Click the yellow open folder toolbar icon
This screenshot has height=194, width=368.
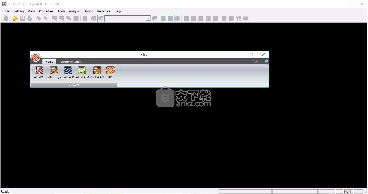coord(15,18)
